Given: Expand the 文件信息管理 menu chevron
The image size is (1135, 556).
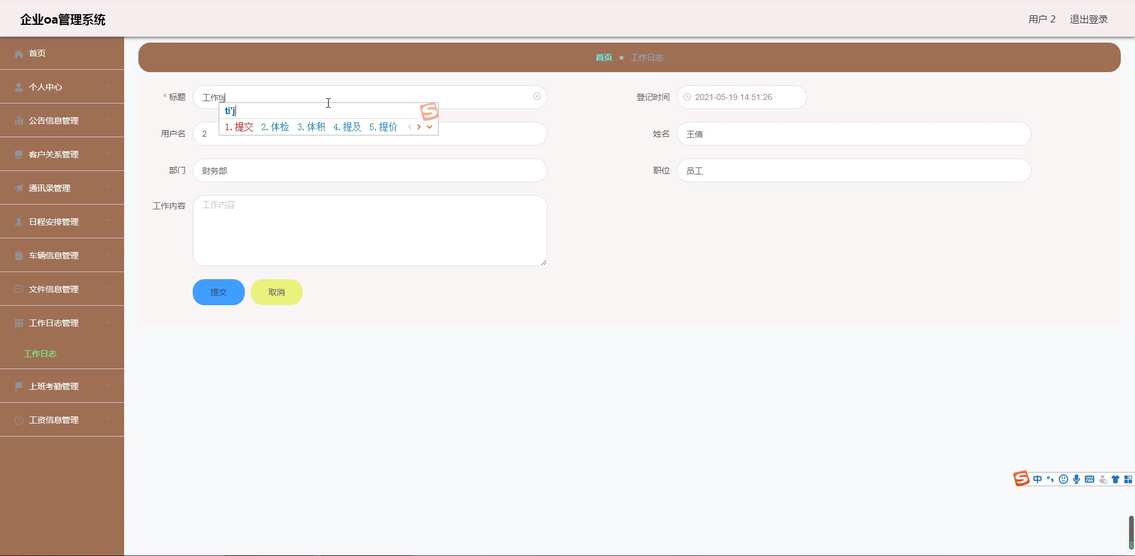Looking at the screenshot, I should coord(109,289).
